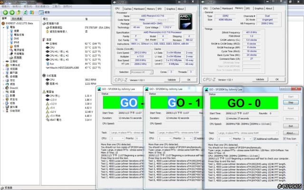Image resolution: width=304 pixels, height=190 pixels.
Task: Open the EVEREST report toolbar icon
Action: [41, 13]
